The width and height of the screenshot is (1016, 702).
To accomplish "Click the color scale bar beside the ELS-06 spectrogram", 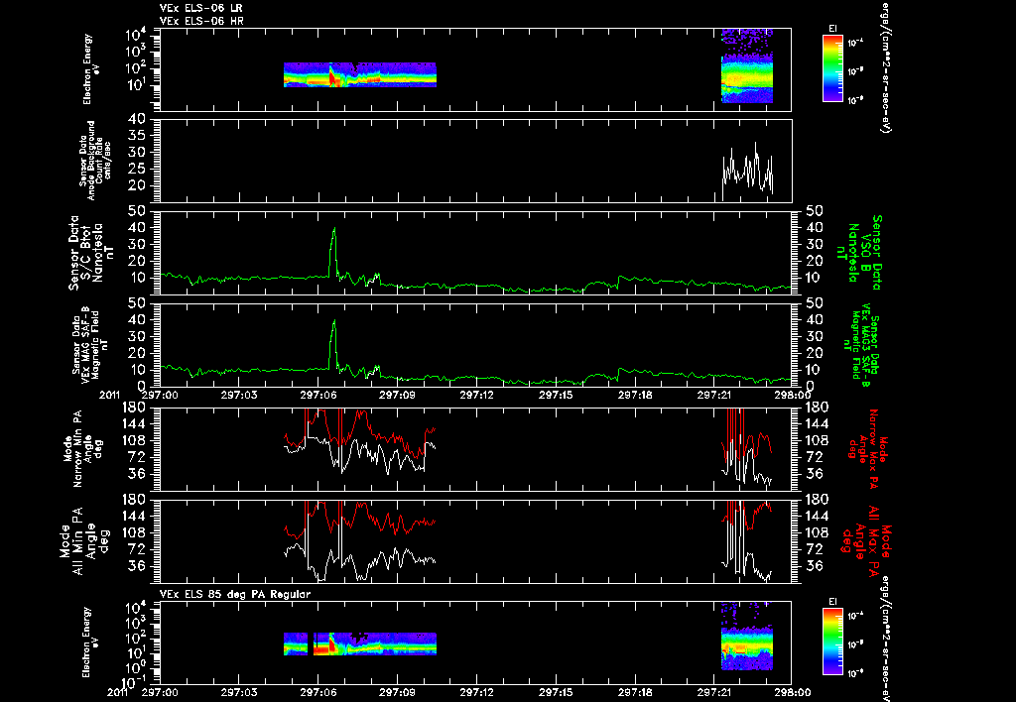I will tap(832, 68).
